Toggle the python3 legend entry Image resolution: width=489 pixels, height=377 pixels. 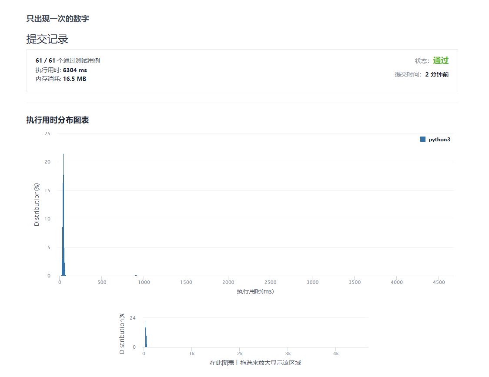pyautogui.click(x=435, y=140)
